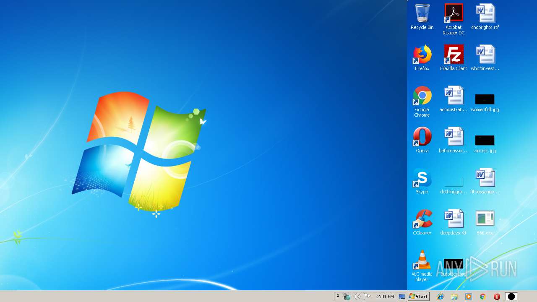537x302 pixels.
Task: Select the eurolten.jpg image file
Action: pos(454,268)
